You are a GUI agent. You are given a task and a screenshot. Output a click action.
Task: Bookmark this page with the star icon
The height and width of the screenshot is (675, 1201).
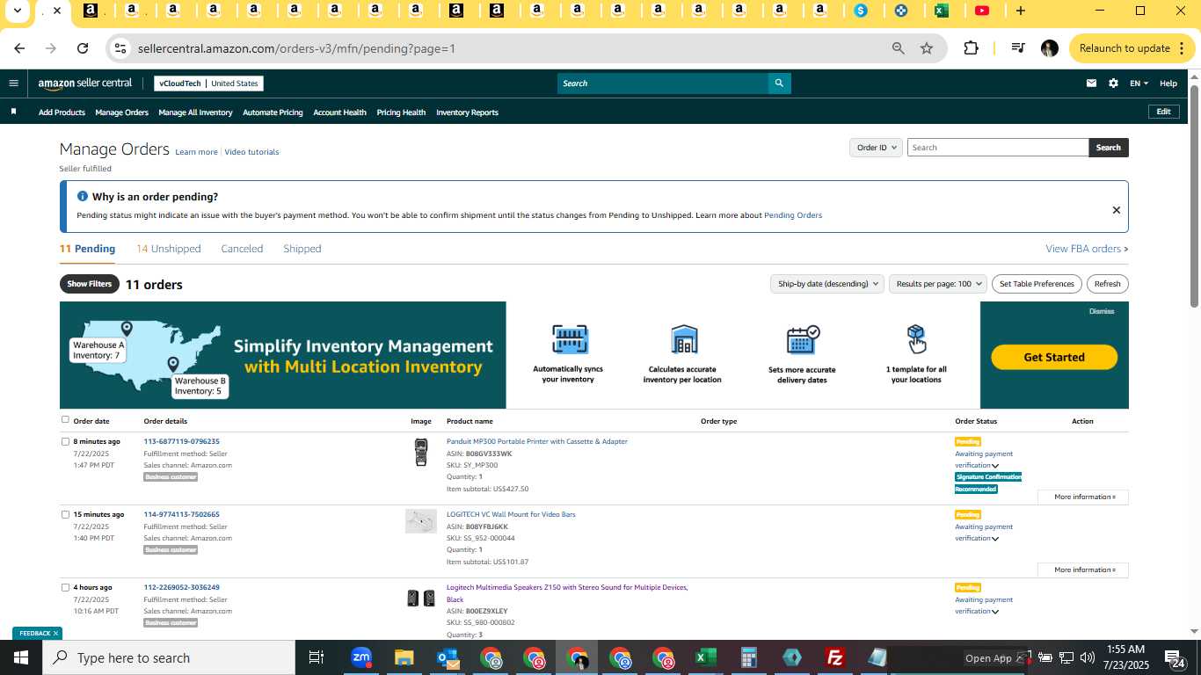point(927,48)
